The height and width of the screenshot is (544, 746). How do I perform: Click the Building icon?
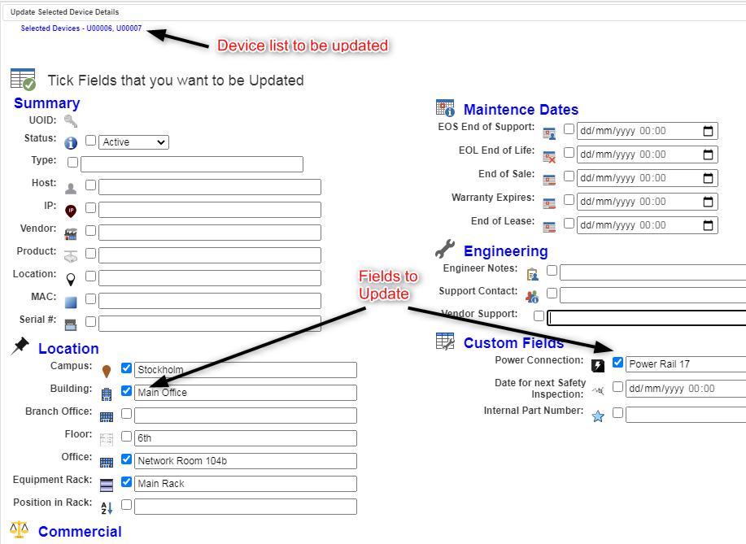107,394
